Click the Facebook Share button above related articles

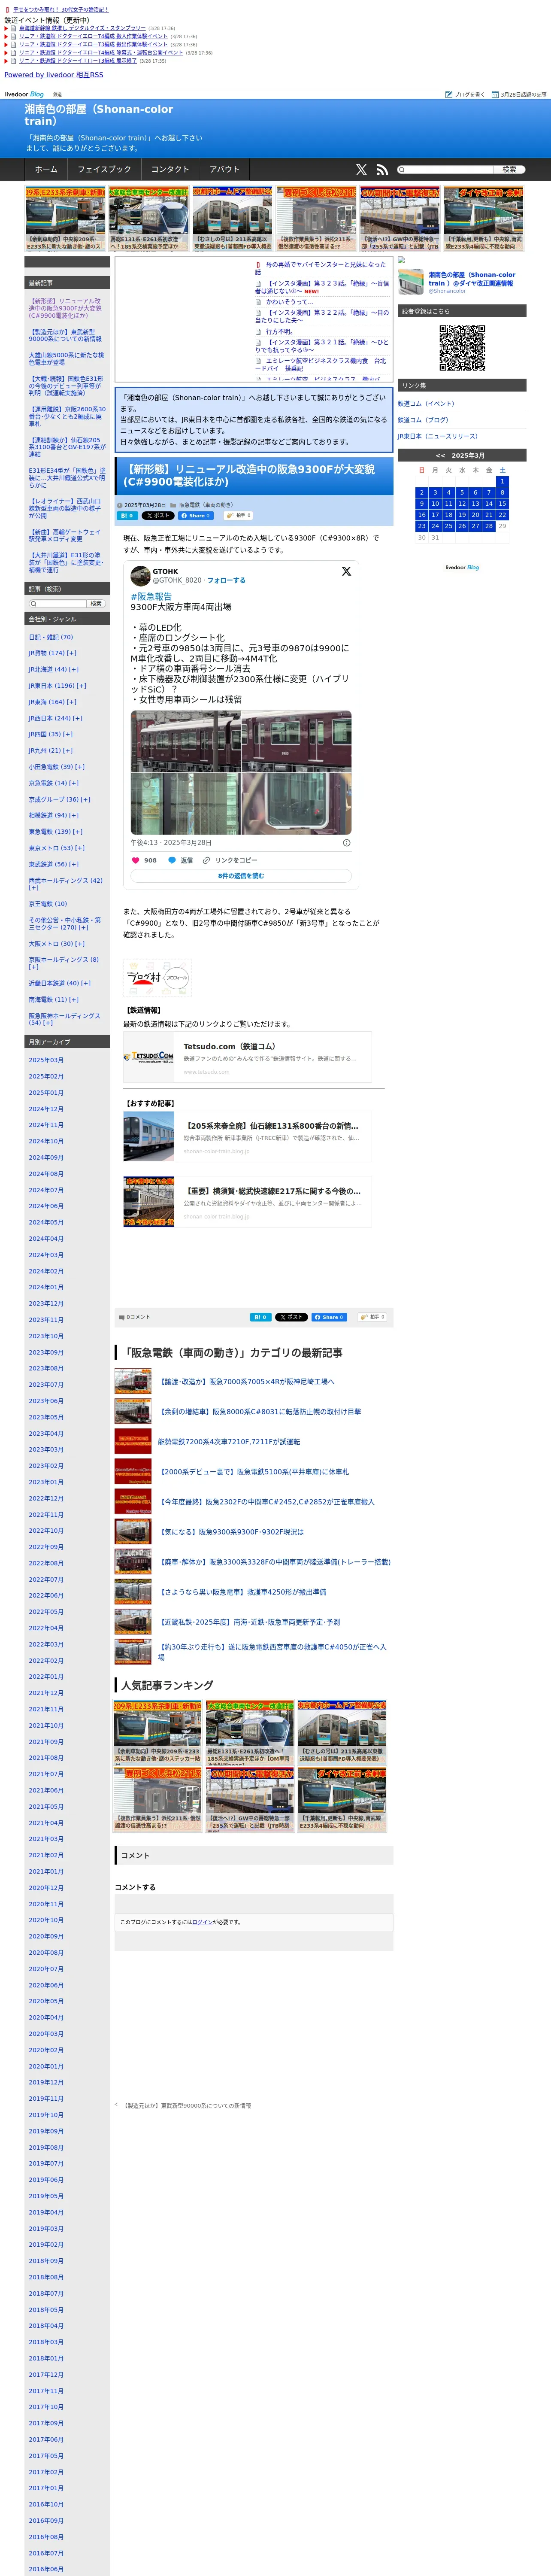pos(330,1317)
